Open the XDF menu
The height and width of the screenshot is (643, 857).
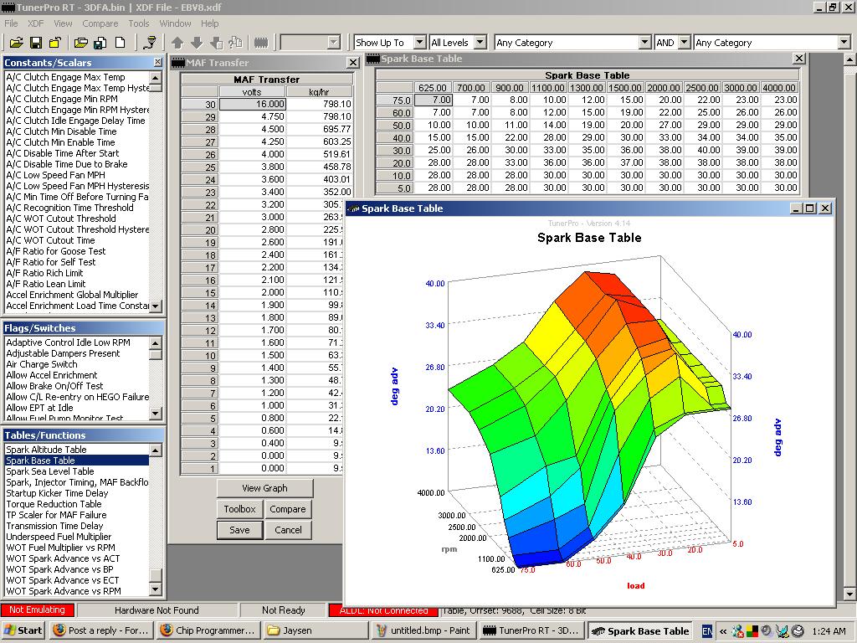(x=35, y=23)
